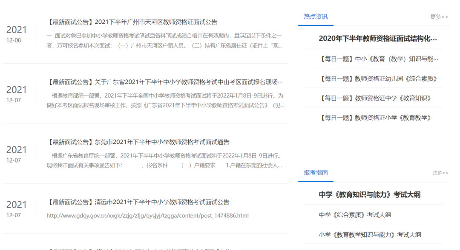The image size is (460, 250).
Task: Click the 12-07 date beside the 清远市 article
Action: point(14,215)
